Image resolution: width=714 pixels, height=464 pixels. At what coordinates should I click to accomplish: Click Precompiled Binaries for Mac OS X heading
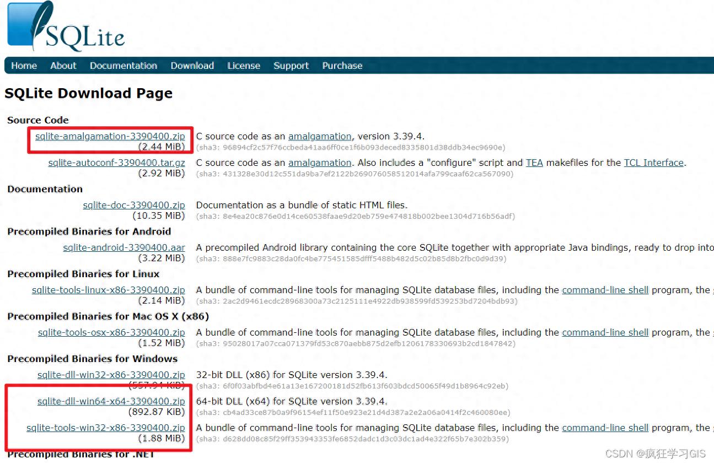point(108,316)
